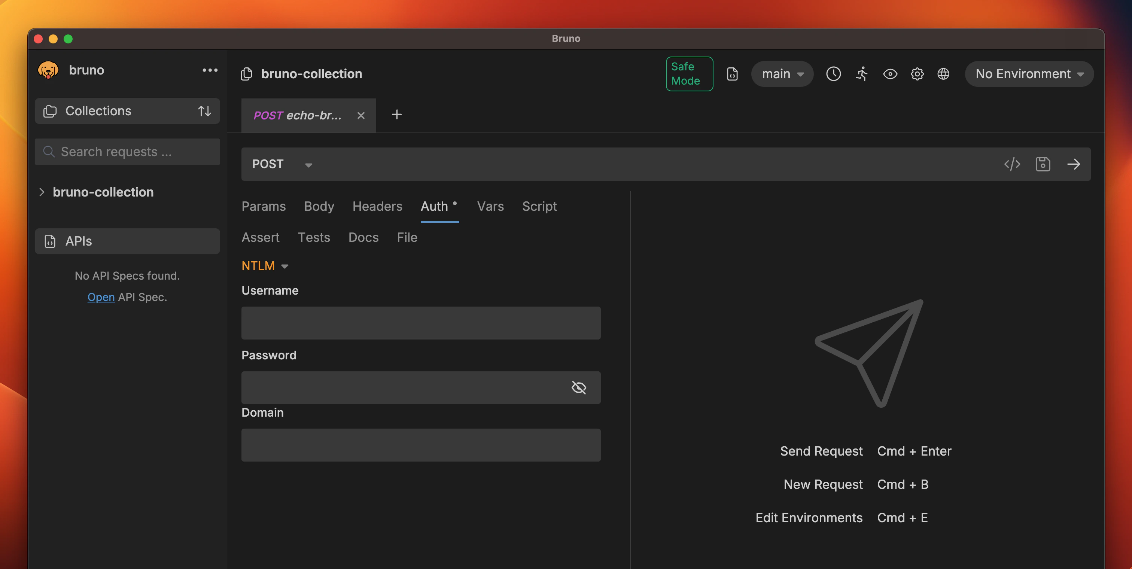Click the Open API Spec link
Image resolution: width=1132 pixels, height=569 pixels.
coord(101,297)
